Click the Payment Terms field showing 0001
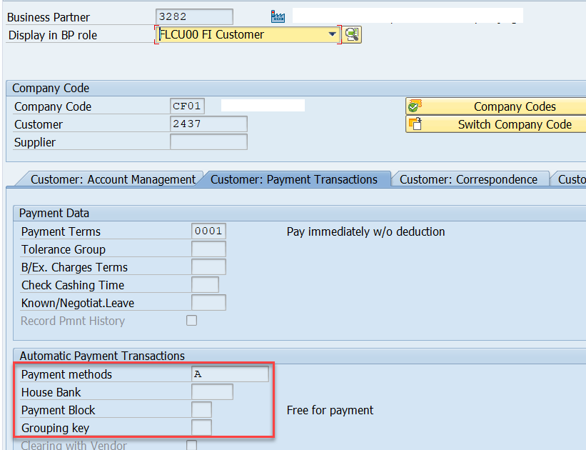The height and width of the screenshot is (450, 586). pos(207,231)
